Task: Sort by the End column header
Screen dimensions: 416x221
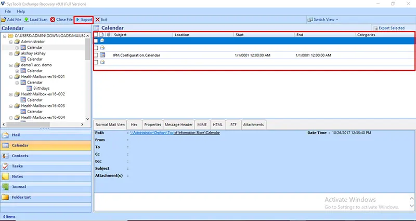Action: click(x=324, y=35)
